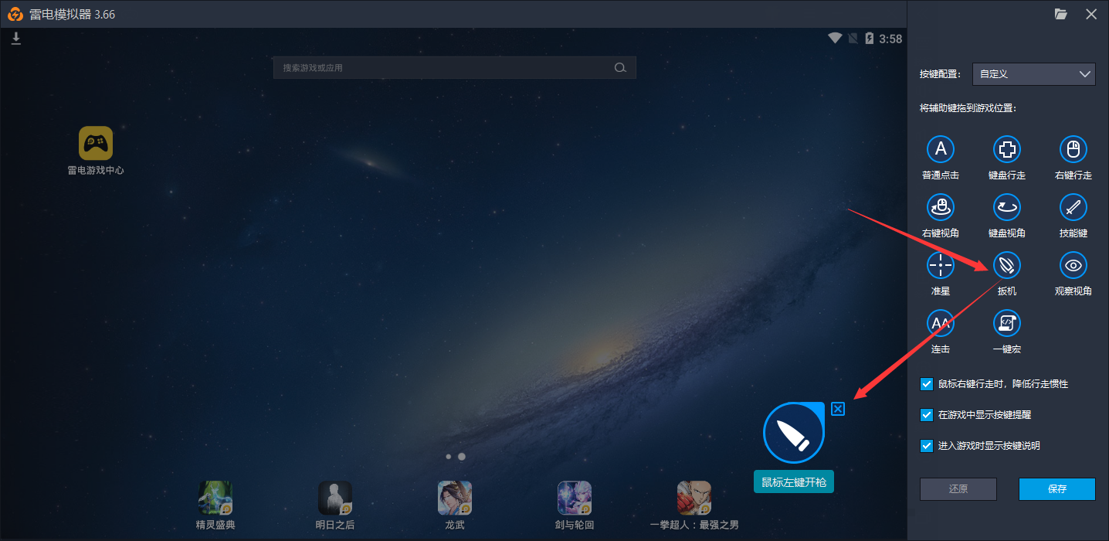Click the search magnifier icon

(x=620, y=68)
